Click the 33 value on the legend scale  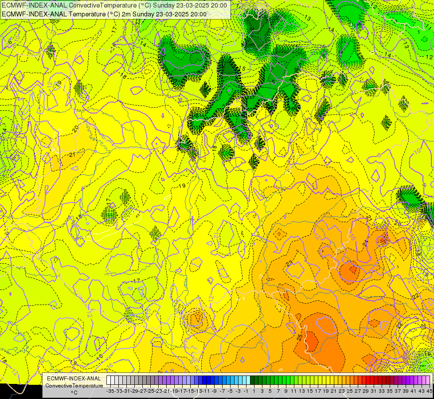tap(382, 391)
